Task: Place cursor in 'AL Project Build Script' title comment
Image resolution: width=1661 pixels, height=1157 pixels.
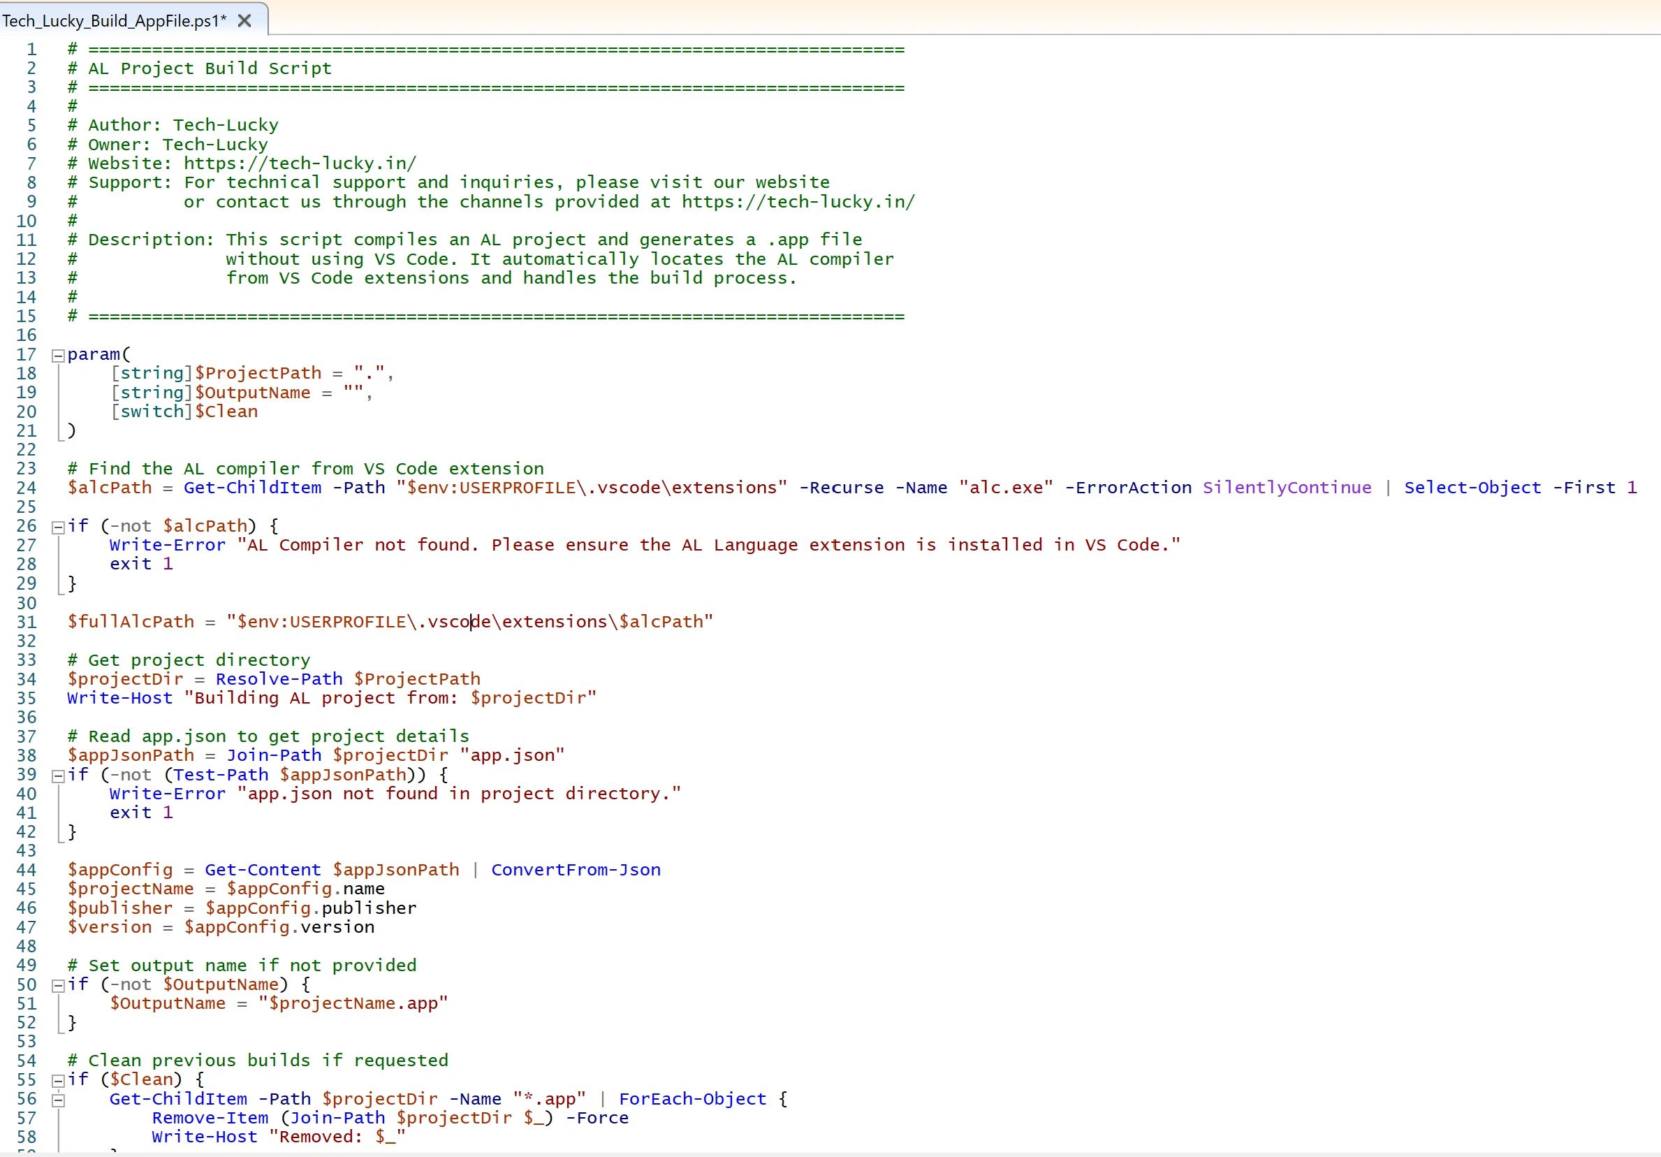Action: tap(210, 68)
